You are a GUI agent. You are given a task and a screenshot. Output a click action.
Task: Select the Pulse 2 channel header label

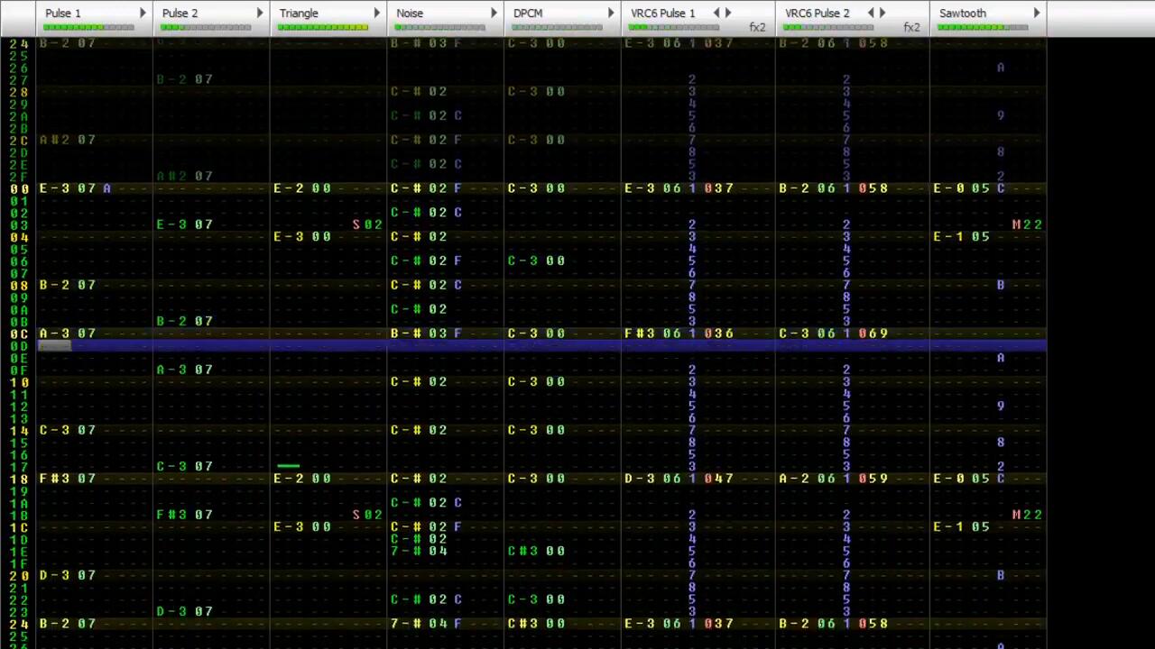(x=180, y=14)
